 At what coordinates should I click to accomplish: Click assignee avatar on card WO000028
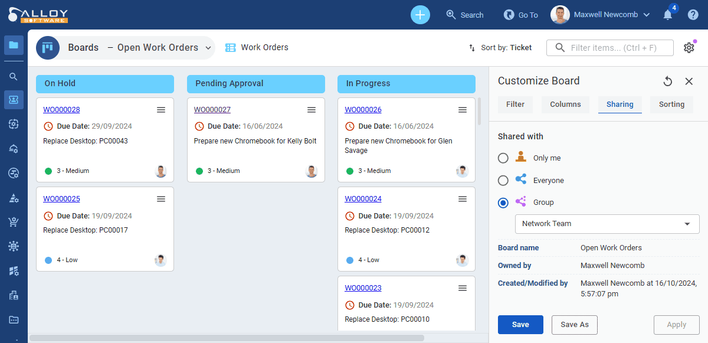[x=160, y=171]
